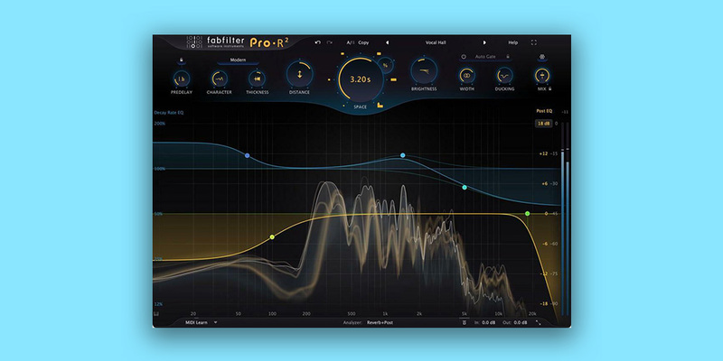Click the Mix knob
This screenshot has height=361, width=723.
(542, 75)
